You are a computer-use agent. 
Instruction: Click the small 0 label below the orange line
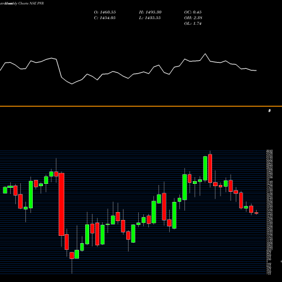(270, 111)
